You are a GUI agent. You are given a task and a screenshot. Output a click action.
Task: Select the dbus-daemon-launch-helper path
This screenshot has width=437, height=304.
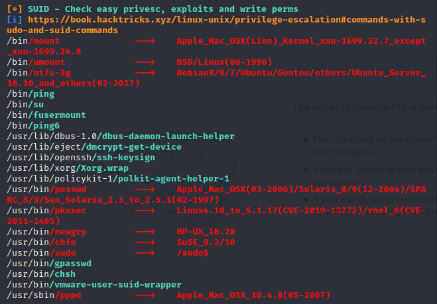121,136
